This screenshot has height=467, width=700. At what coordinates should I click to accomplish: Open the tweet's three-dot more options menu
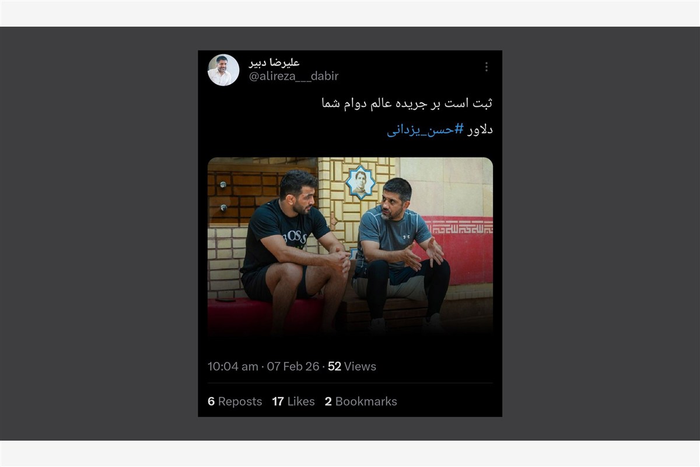486,67
